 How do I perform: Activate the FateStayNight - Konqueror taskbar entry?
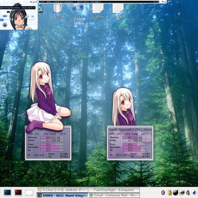point(114,190)
